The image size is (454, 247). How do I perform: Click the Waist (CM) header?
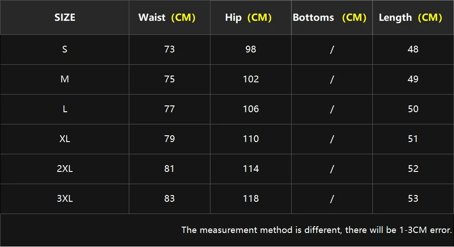(x=167, y=18)
